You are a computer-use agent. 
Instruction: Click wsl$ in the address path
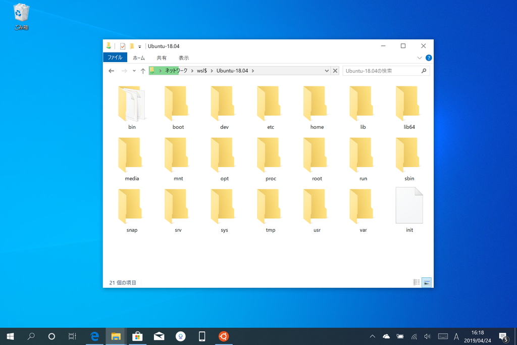pos(202,71)
